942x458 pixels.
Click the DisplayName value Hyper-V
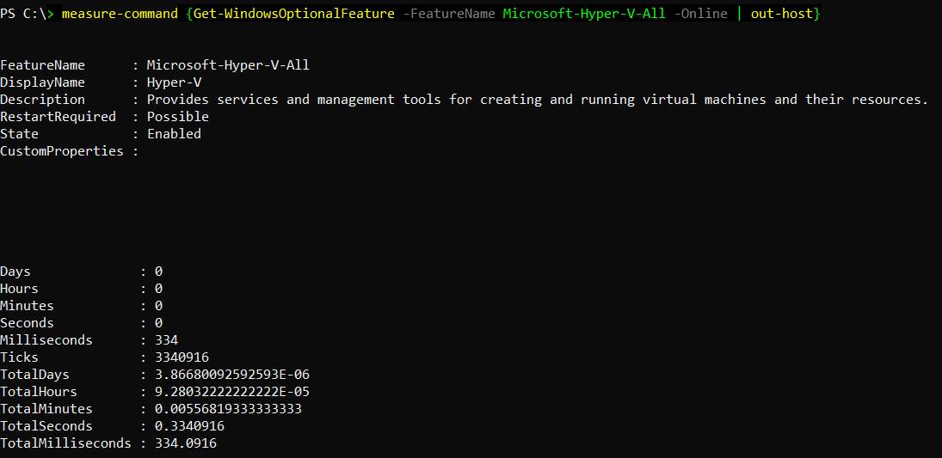click(175, 82)
